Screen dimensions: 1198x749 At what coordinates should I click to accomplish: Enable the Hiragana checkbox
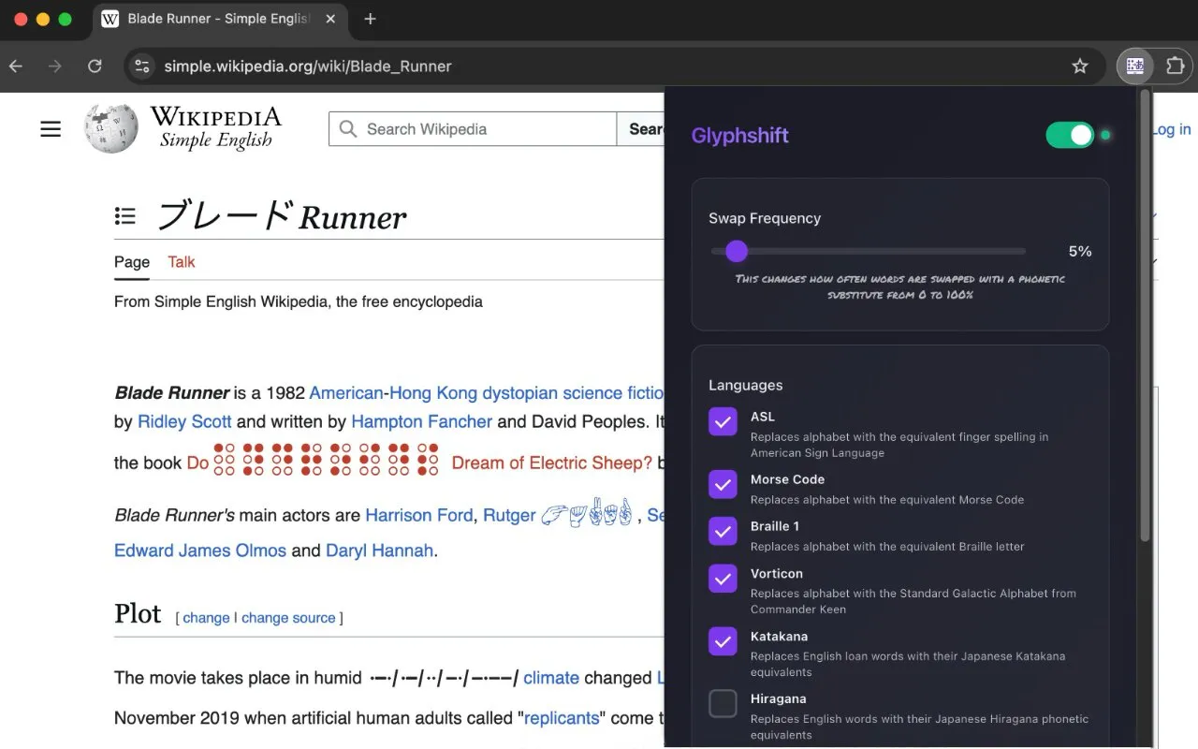(x=723, y=704)
